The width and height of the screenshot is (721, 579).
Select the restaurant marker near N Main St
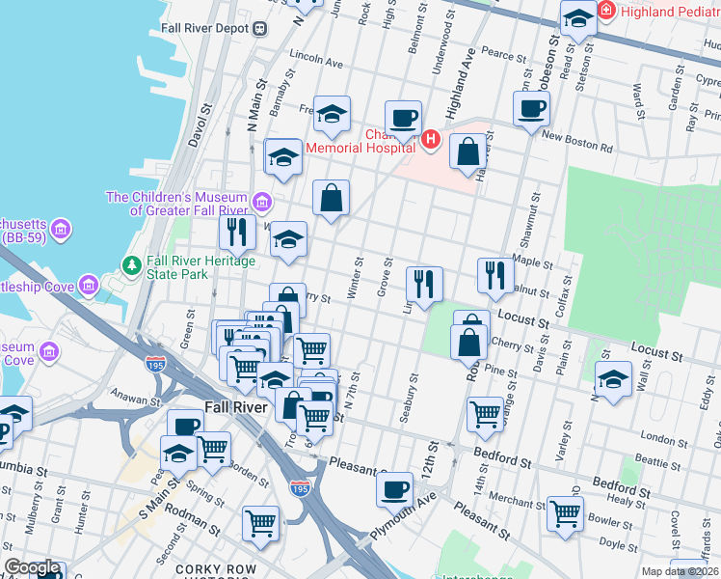237,234
